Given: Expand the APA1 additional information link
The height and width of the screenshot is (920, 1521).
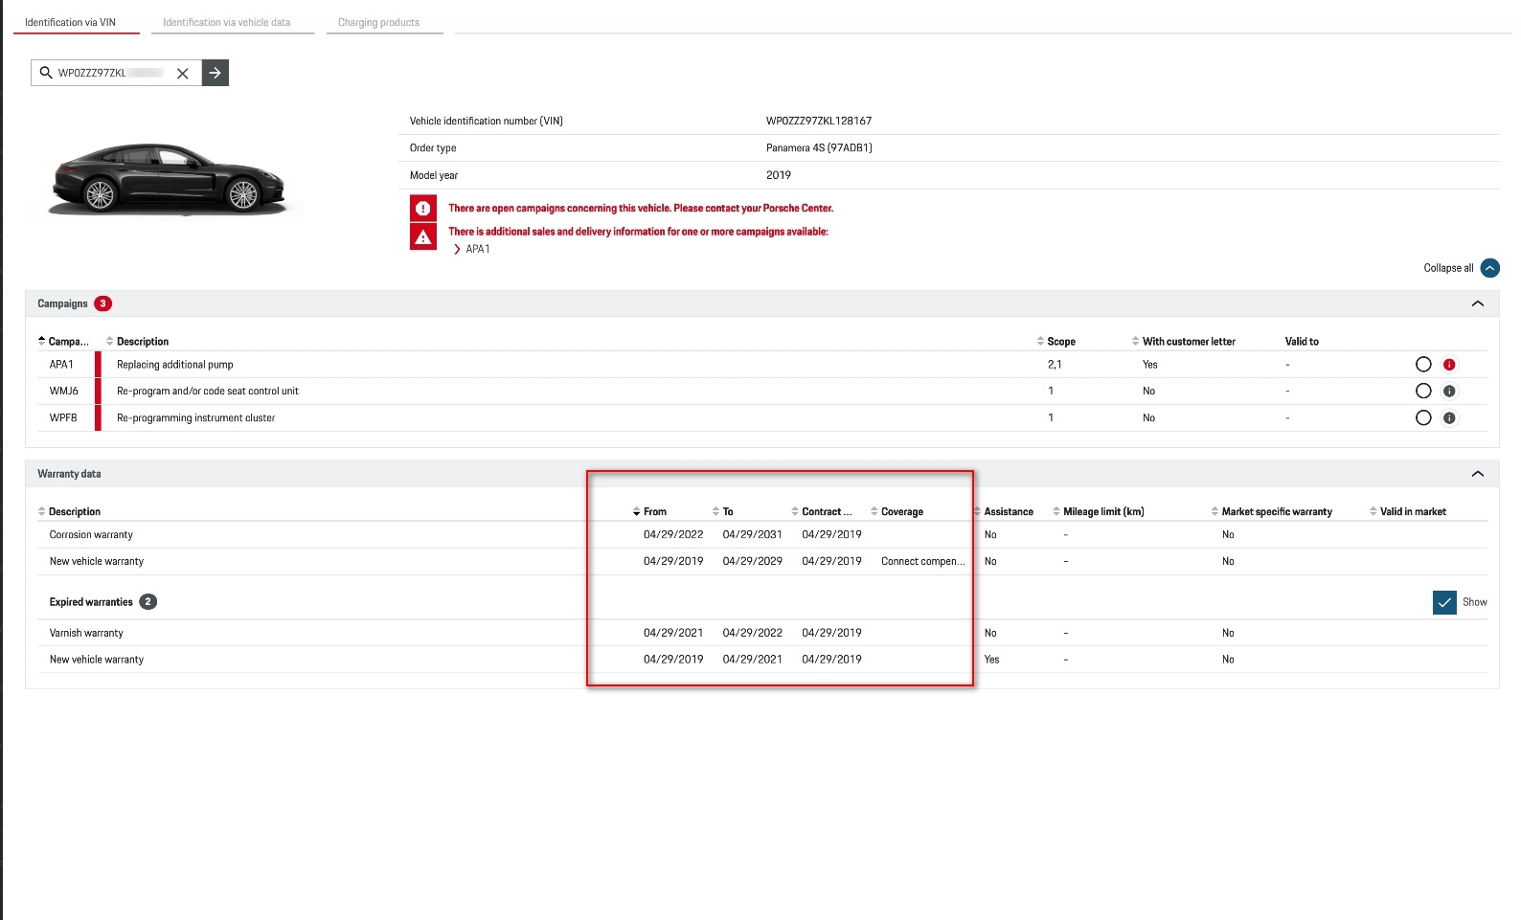Looking at the screenshot, I should pyautogui.click(x=471, y=249).
